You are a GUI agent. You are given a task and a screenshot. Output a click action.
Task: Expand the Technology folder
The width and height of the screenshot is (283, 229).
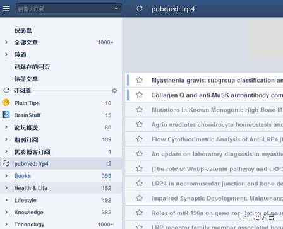[x=6, y=224]
